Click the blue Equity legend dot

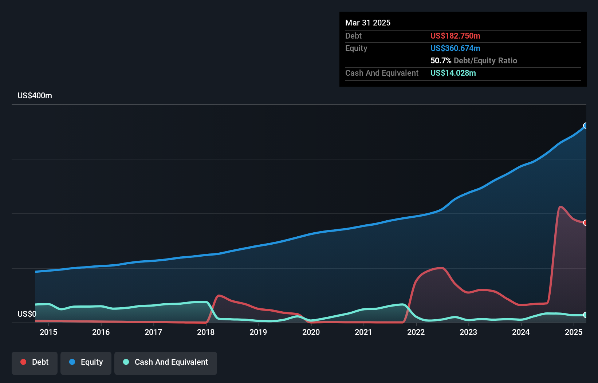(72, 362)
